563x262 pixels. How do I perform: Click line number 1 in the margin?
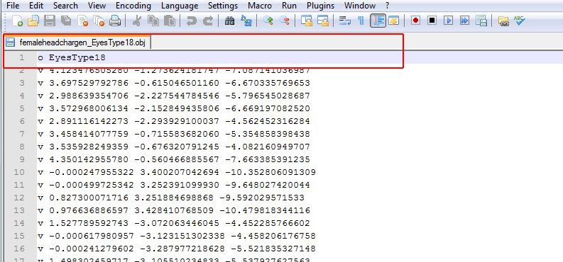click(21, 57)
